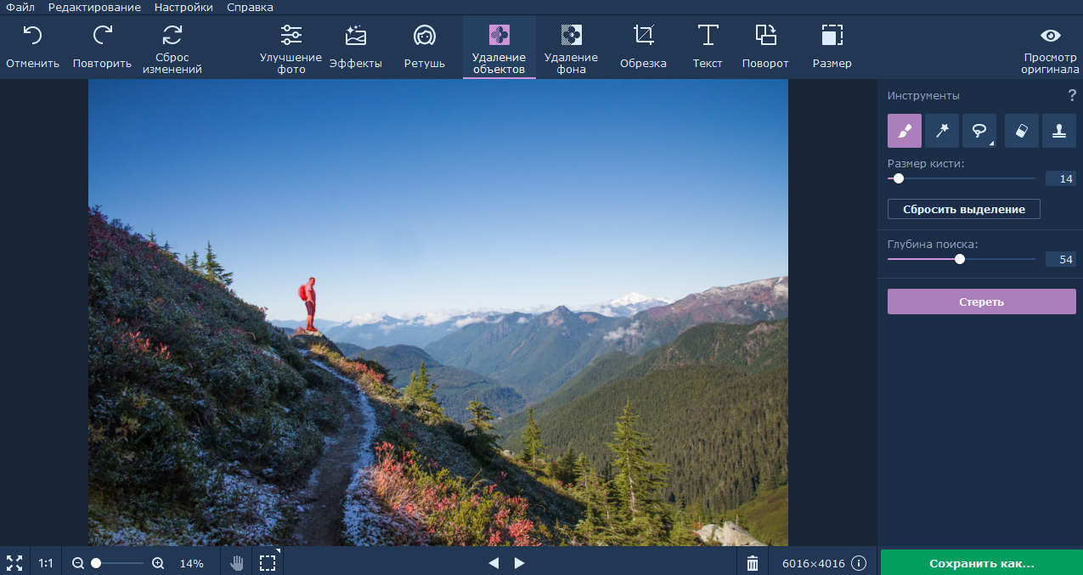Click the image info icon

859,563
